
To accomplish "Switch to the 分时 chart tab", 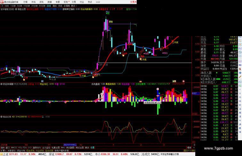I will pos(7,6).
